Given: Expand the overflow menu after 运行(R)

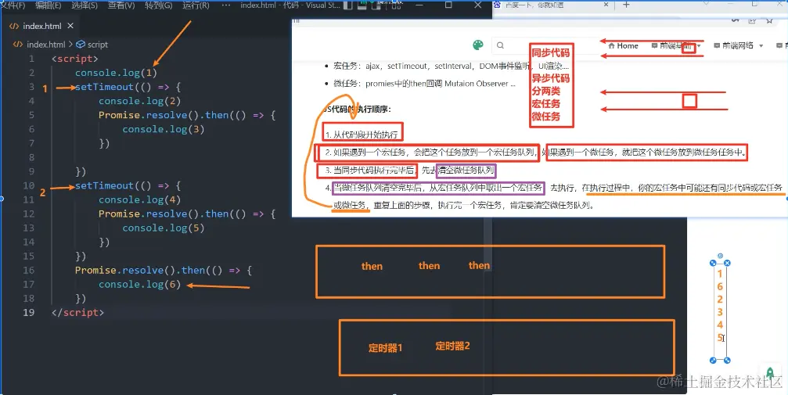Looking at the screenshot, I should [x=225, y=5].
